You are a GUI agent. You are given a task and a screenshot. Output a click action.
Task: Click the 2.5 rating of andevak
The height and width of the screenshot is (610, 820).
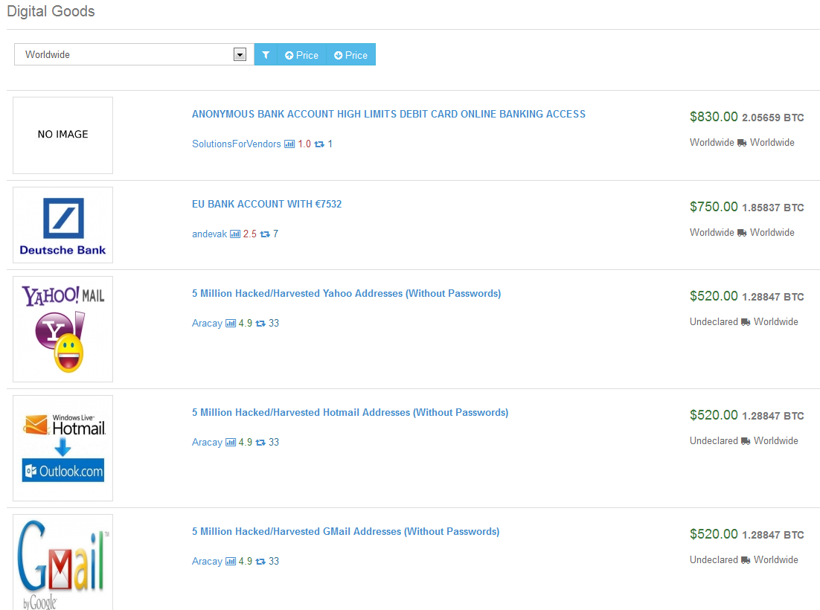point(250,234)
